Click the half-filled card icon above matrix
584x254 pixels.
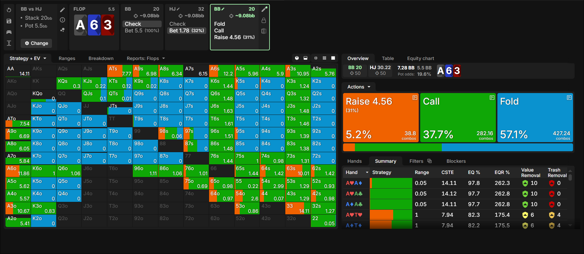coord(305,58)
